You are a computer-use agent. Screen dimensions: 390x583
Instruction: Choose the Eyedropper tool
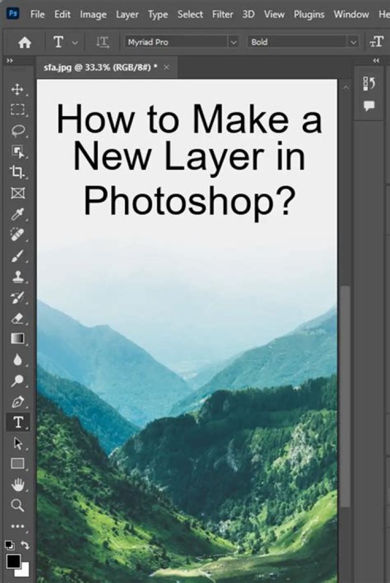click(17, 214)
